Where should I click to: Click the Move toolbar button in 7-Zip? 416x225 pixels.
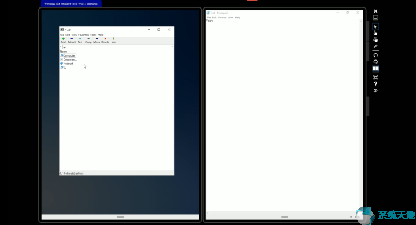97,40
